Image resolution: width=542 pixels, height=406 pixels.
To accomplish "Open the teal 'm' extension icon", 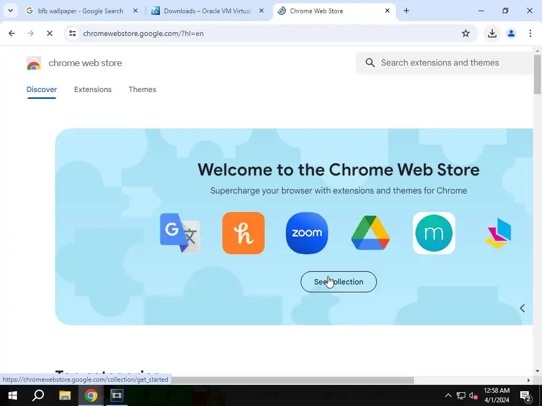I will [434, 233].
